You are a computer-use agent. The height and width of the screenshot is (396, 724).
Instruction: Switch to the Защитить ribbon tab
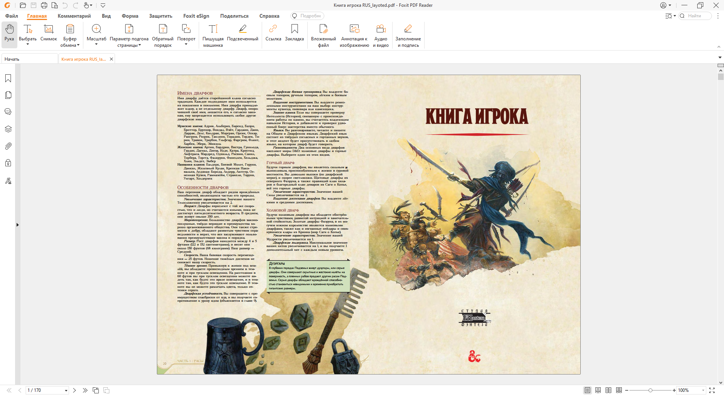pyautogui.click(x=161, y=16)
